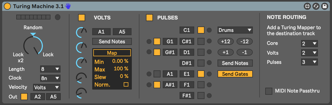Click the Send Gates button
332x105 pixels.
pos(235,74)
